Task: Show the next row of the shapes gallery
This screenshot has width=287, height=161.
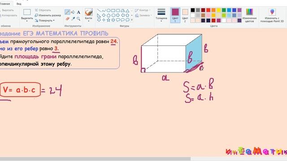Action: tap(132, 15)
